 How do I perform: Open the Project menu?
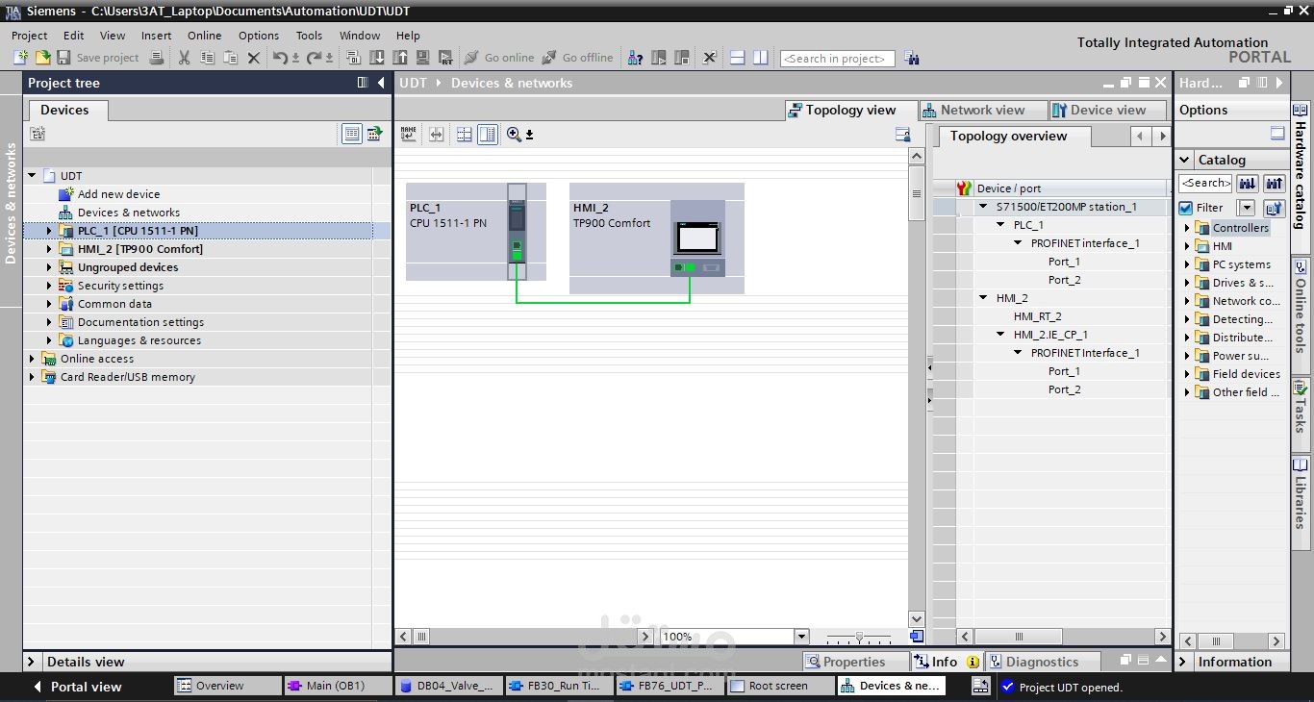[x=30, y=36]
